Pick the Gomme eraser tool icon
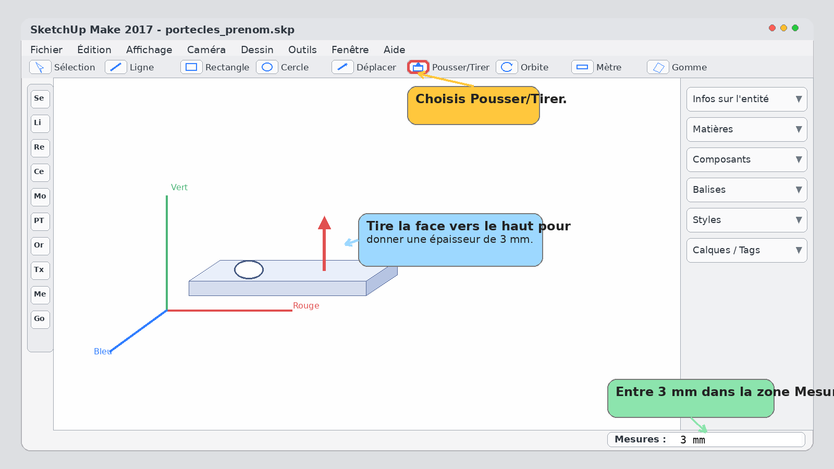The width and height of the screenshot is (834, 469). [658, 67]
